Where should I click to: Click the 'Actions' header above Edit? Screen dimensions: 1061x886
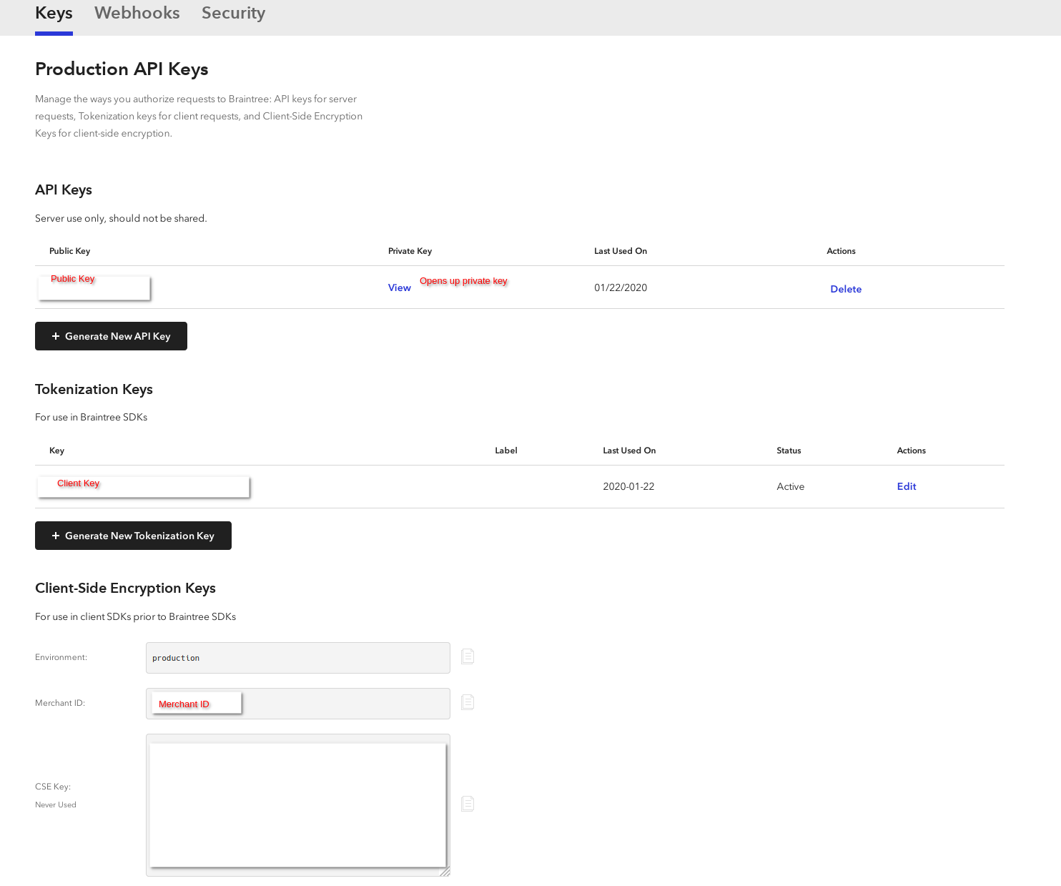click(x=911, y=451)
